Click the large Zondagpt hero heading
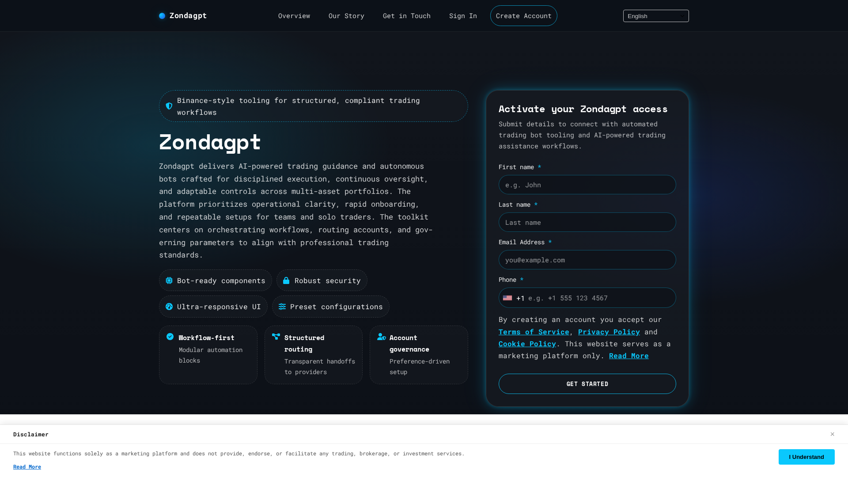848x477 pixels. tap(210, 142)
